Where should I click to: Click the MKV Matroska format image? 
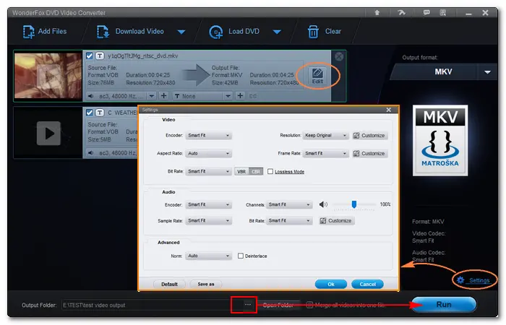click(x=440, y=141)
